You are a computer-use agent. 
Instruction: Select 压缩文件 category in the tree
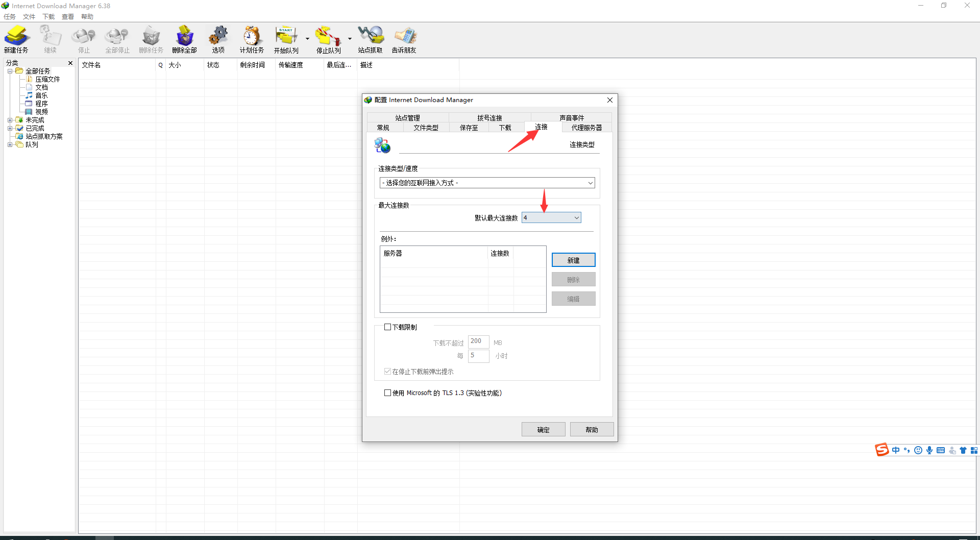(47, 79)
